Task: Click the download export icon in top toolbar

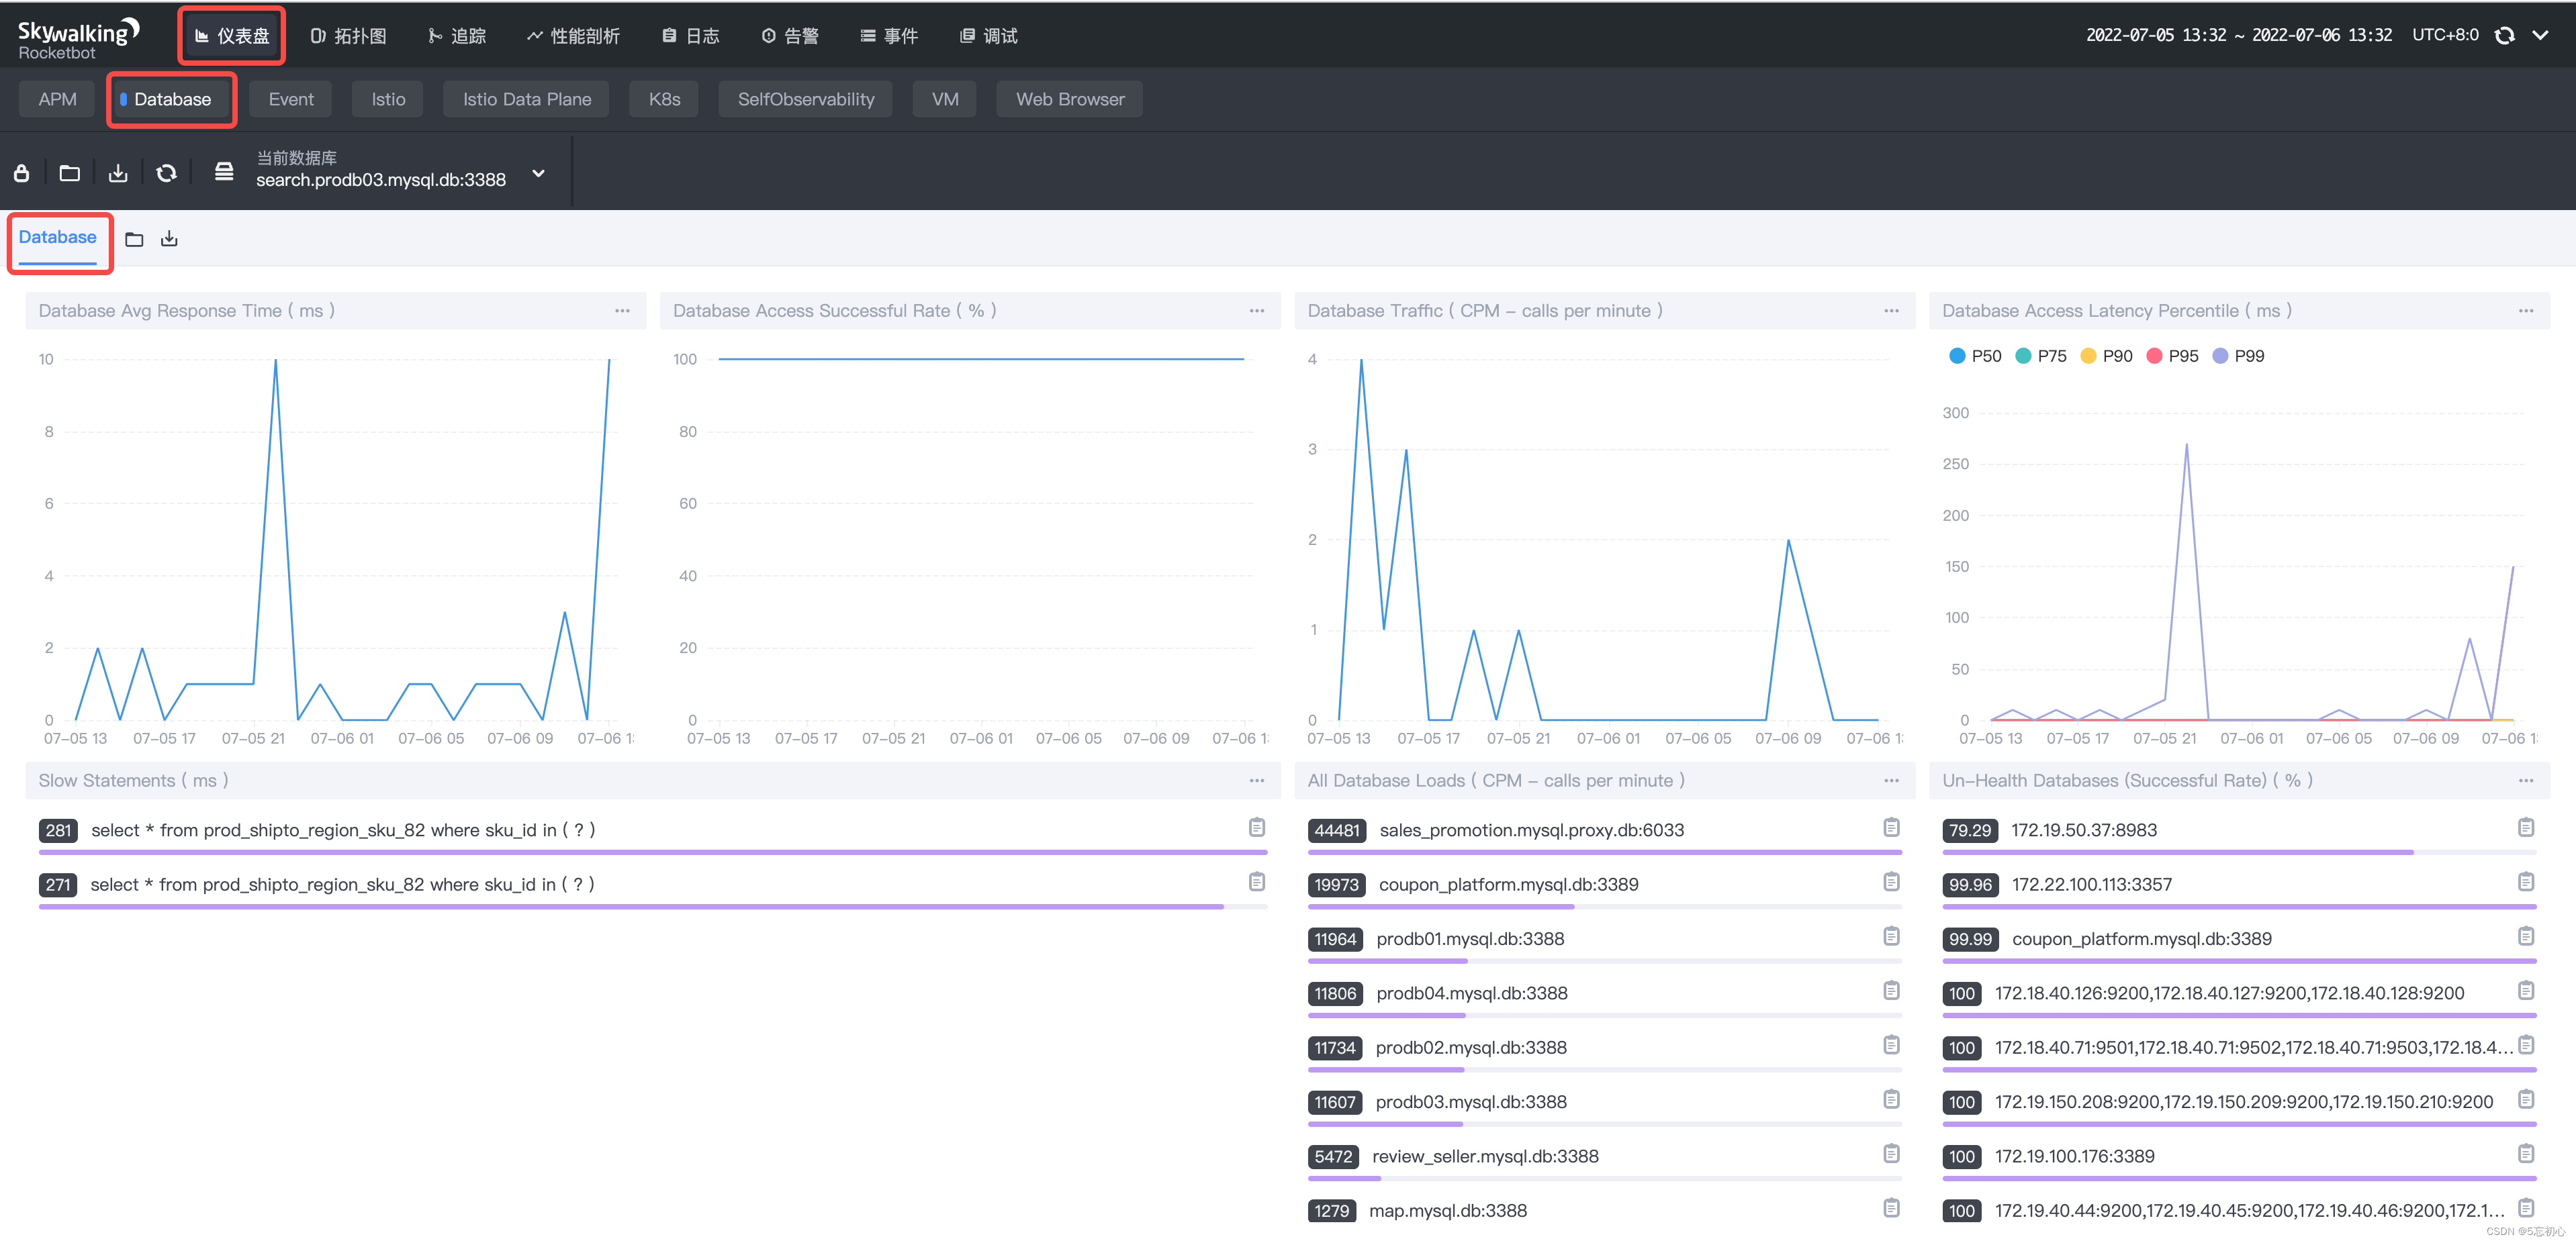Action: (118, 173)
